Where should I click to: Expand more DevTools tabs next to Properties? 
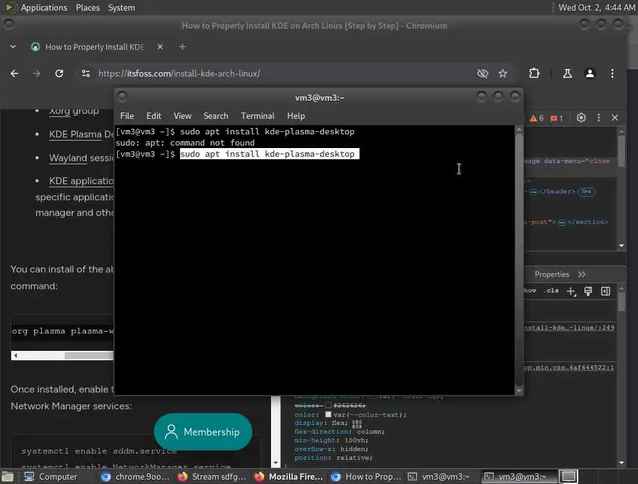[582, 274]
